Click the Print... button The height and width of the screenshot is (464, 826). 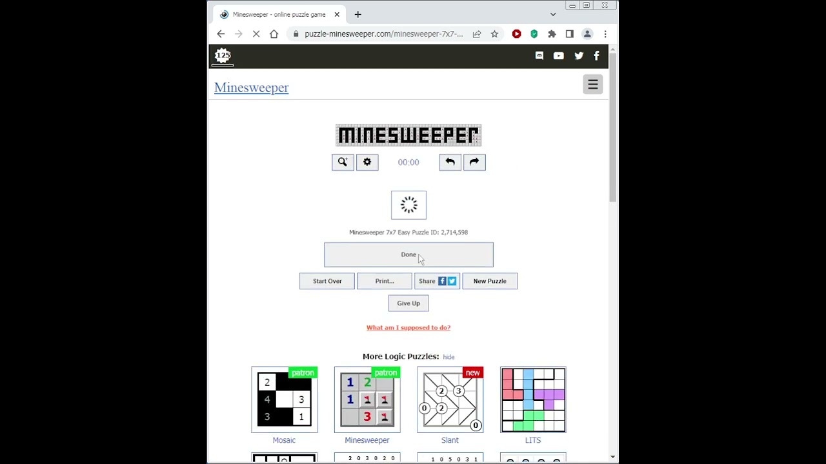coord(385,281)
